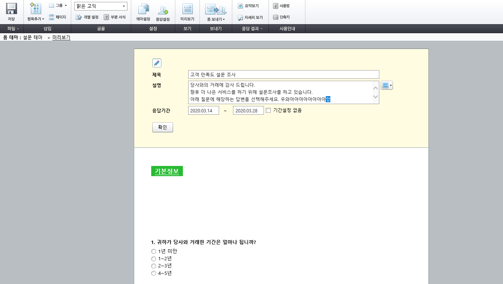Image resolution: width=503 pixels, height=284 pixels.
Task: Click the 폼 보내기 send form icon
Action: (216, 10)
